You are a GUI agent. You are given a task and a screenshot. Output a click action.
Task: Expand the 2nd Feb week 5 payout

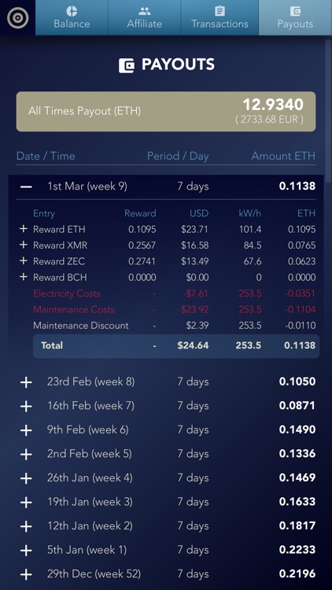click(x=26, y=454)
